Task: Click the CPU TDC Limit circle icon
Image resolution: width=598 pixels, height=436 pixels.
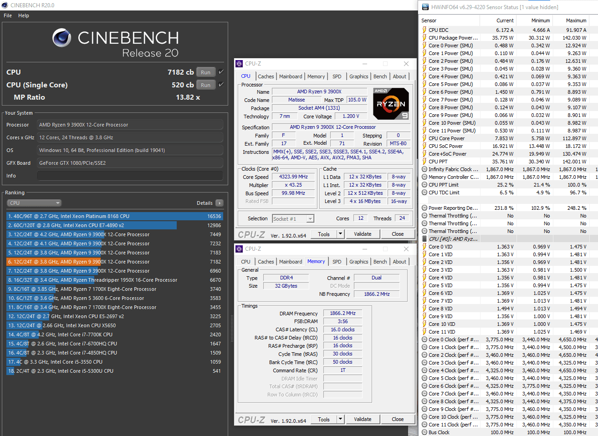Action: tap(424, 193)
